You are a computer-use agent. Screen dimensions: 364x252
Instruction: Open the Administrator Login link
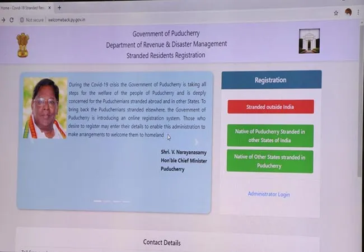[269, 194]
